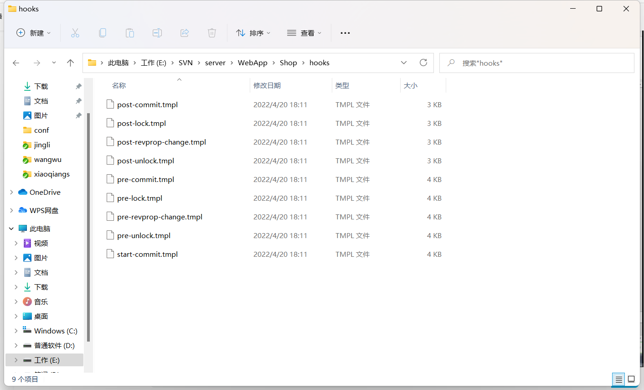This screenshot has height=390, width=644.
Task: Click the Share icon in the toolbar
Action: click(x=185, y=33)
